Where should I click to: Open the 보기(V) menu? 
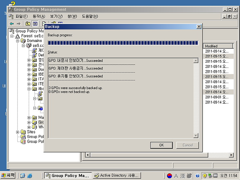(x=56, y=16)
